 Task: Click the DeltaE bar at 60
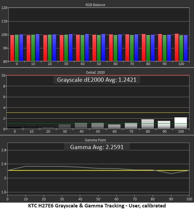coord(114,127)
